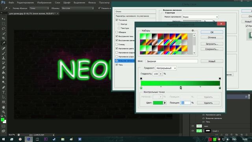
Task: Select the Blur tool
Action: pyautogui.click(x=4, y=77)
